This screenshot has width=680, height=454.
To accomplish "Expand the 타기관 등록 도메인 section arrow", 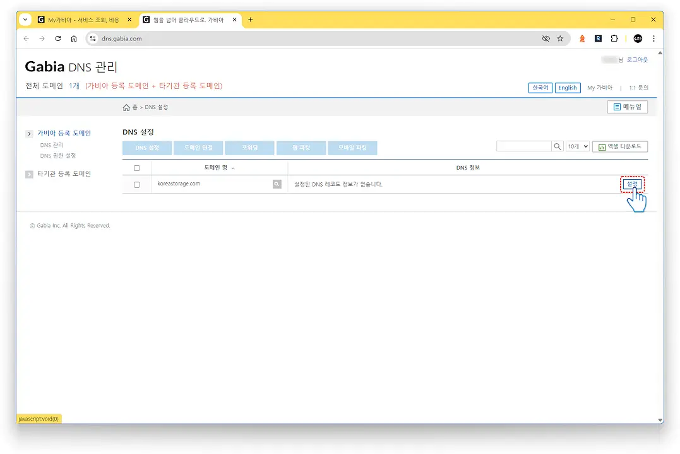I will point(29,174).
